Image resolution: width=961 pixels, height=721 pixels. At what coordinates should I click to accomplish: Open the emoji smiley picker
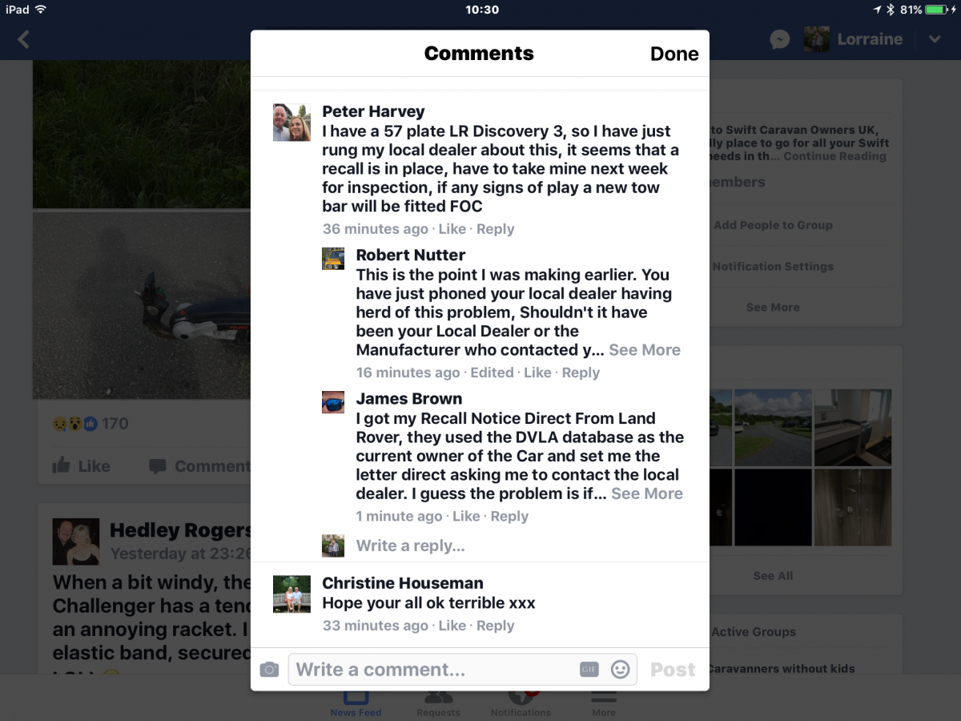pyautogui.click(x=621, y=669)
